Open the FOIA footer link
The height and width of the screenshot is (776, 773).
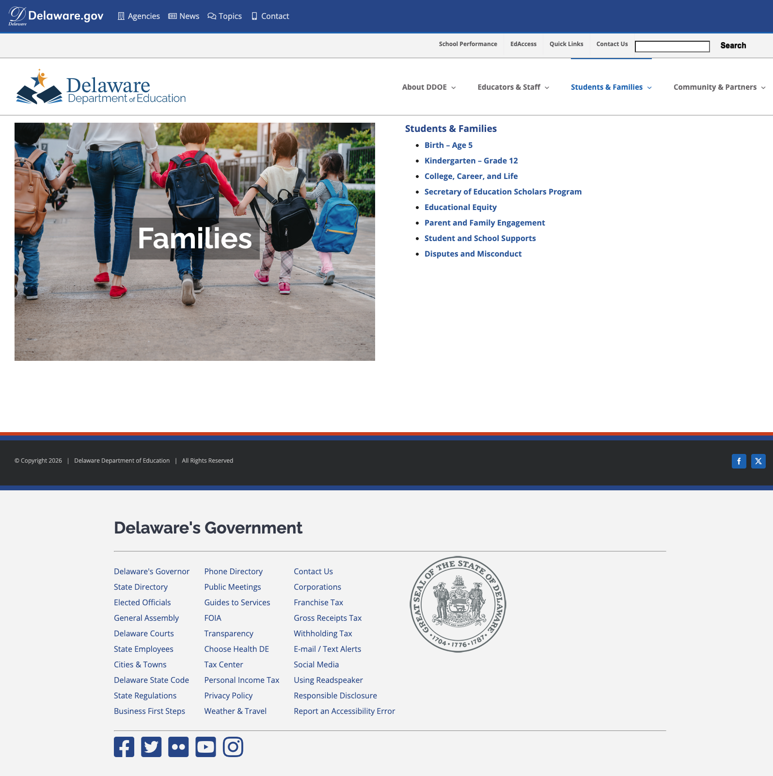tap(213, 618)
